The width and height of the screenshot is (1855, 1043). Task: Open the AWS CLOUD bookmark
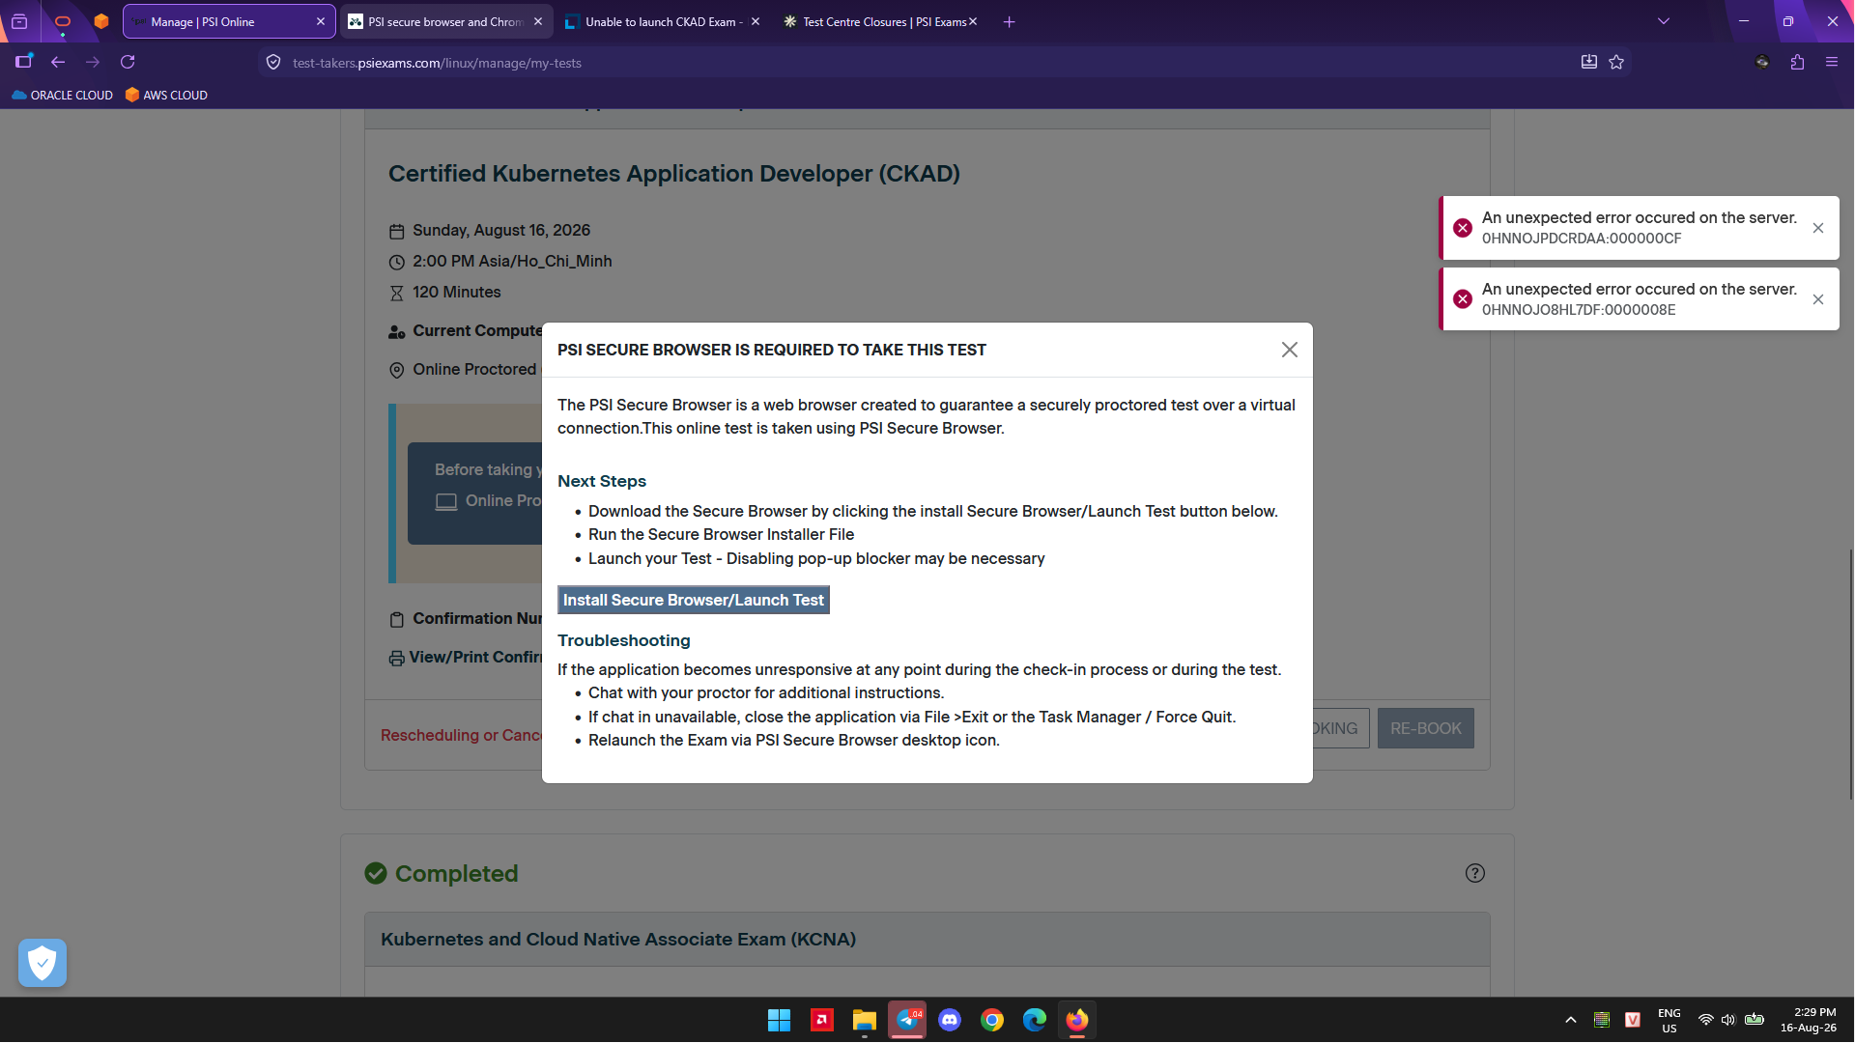(166, 95)
